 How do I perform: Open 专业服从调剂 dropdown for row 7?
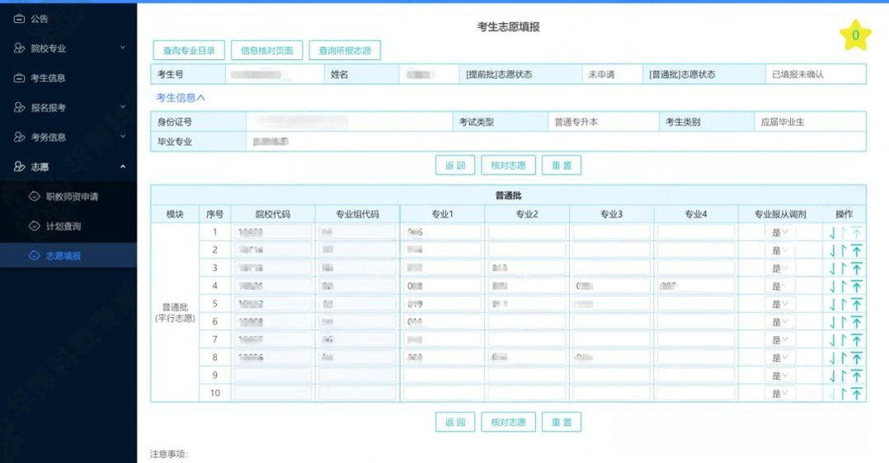[779, 340]
